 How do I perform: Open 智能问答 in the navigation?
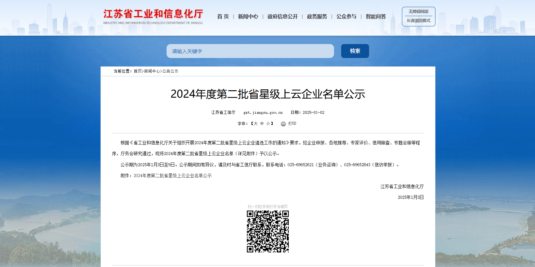coord(376,17)
